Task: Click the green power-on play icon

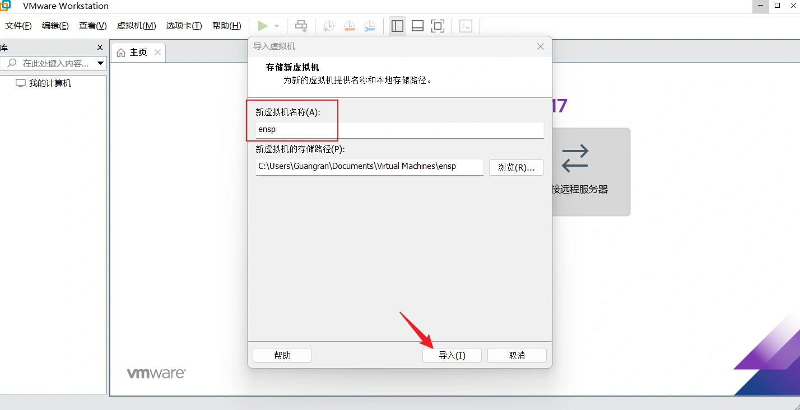Action: click(x=262, y=26)
